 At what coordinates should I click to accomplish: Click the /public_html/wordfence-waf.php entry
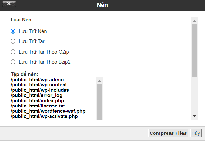coord(48,111)
